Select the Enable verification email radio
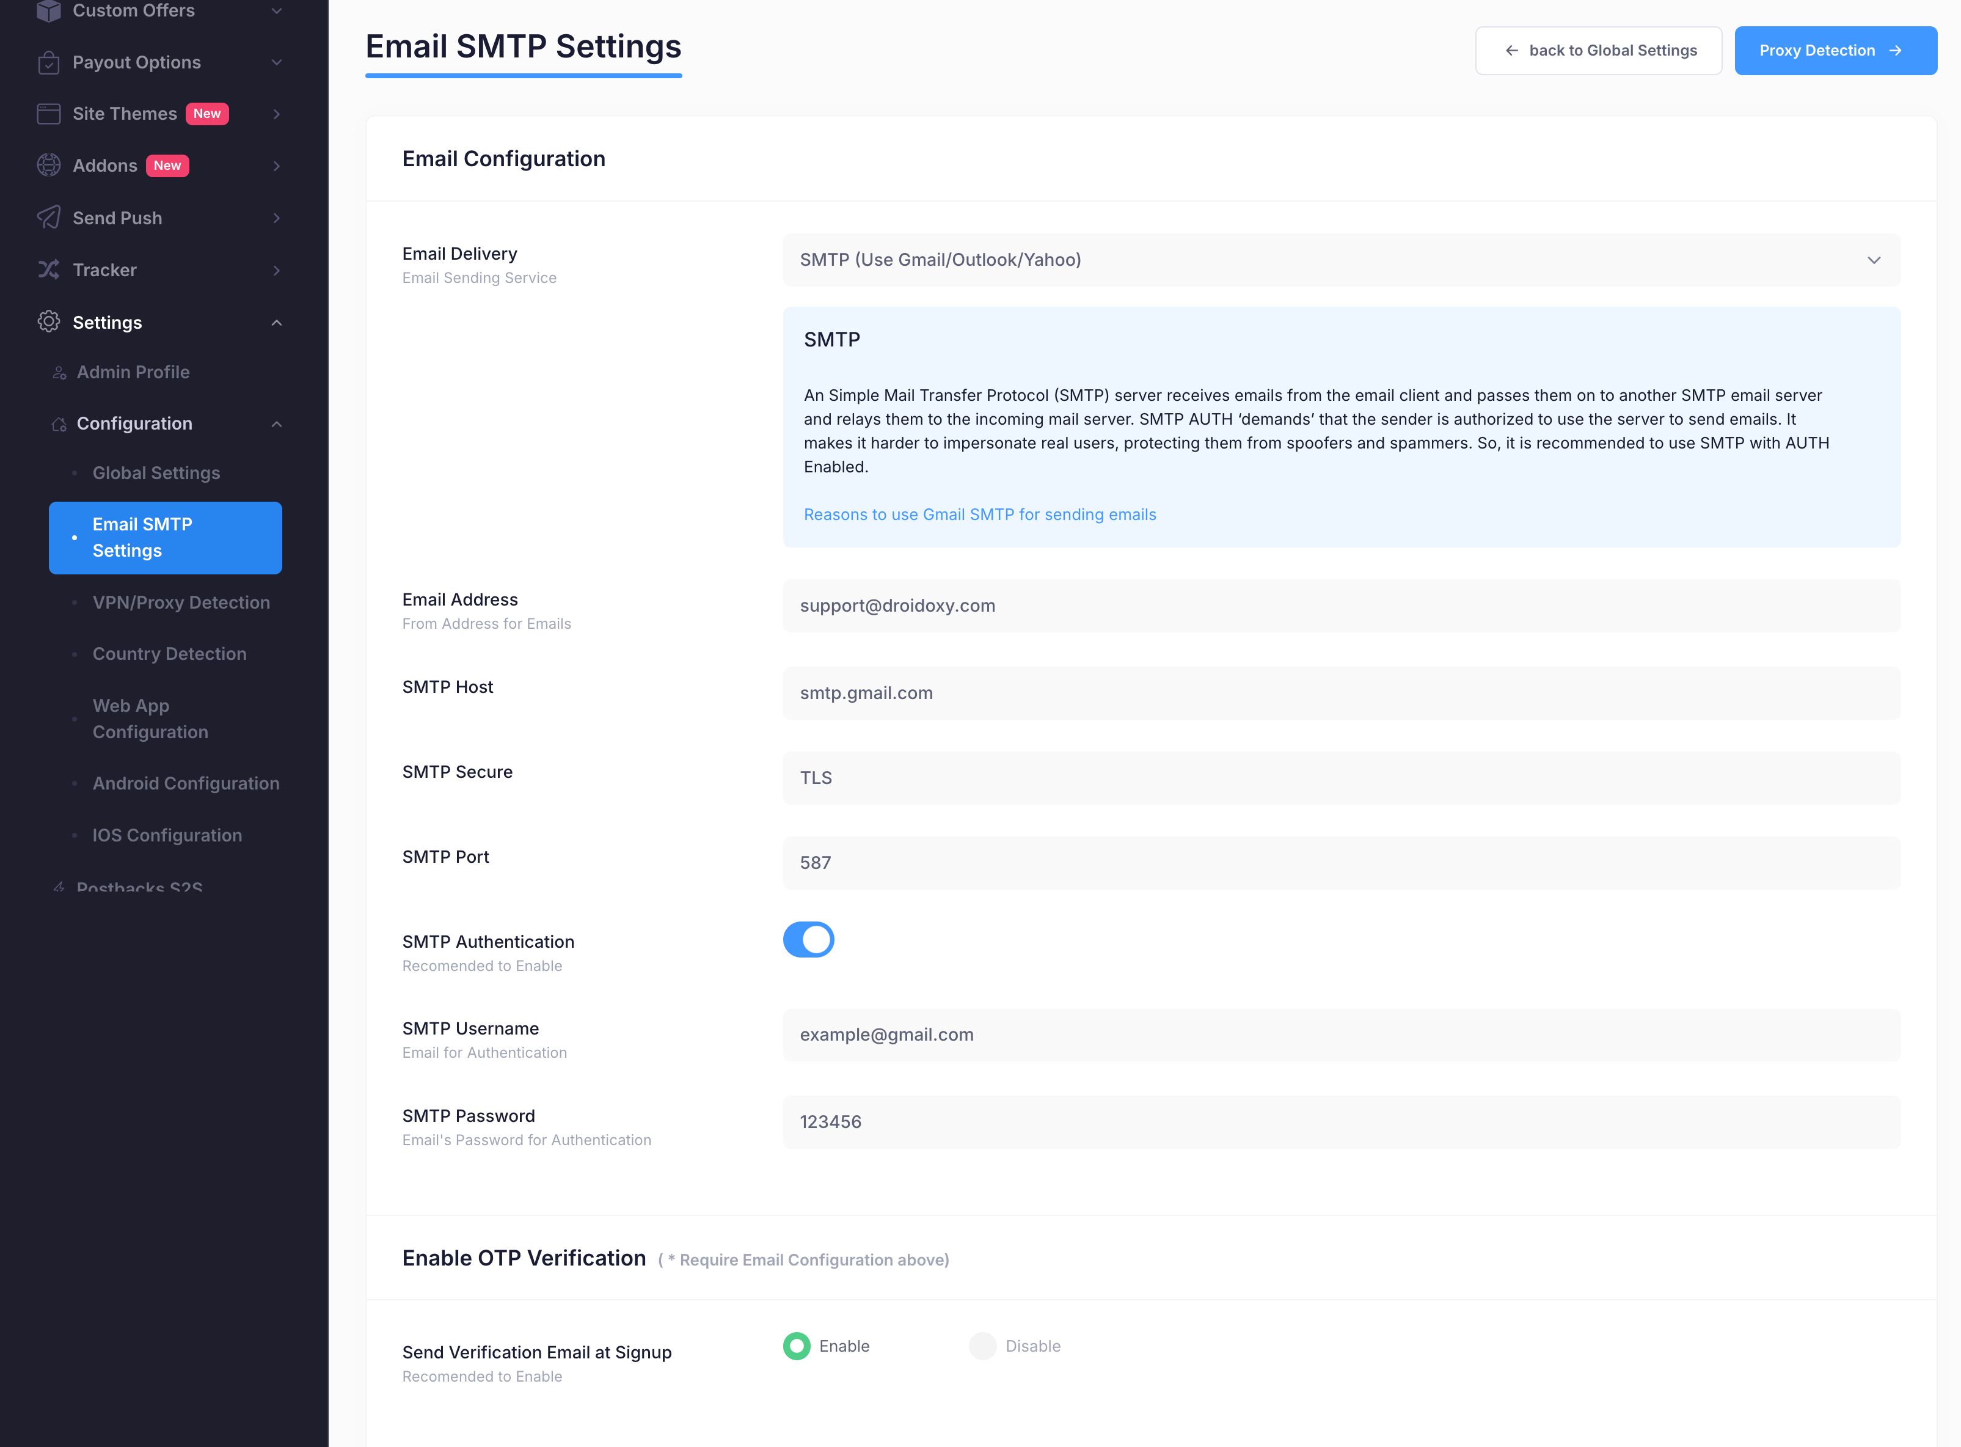Viewport: 1961px width, 1447px height. (x=797, y=1346)
